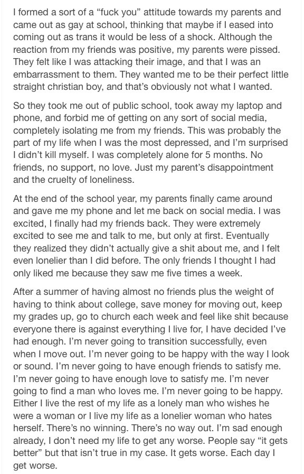Click the paragraph starting "So they took me"
The image size is (304, 474).
[150, 143]
